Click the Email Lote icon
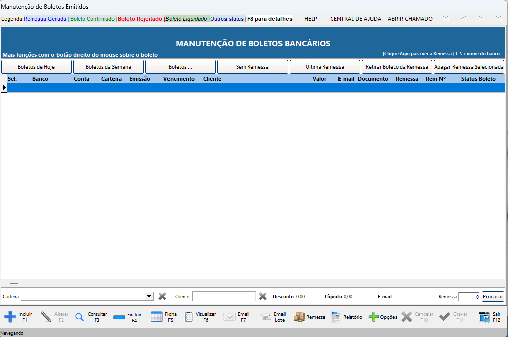 click(x=266, y=317)
